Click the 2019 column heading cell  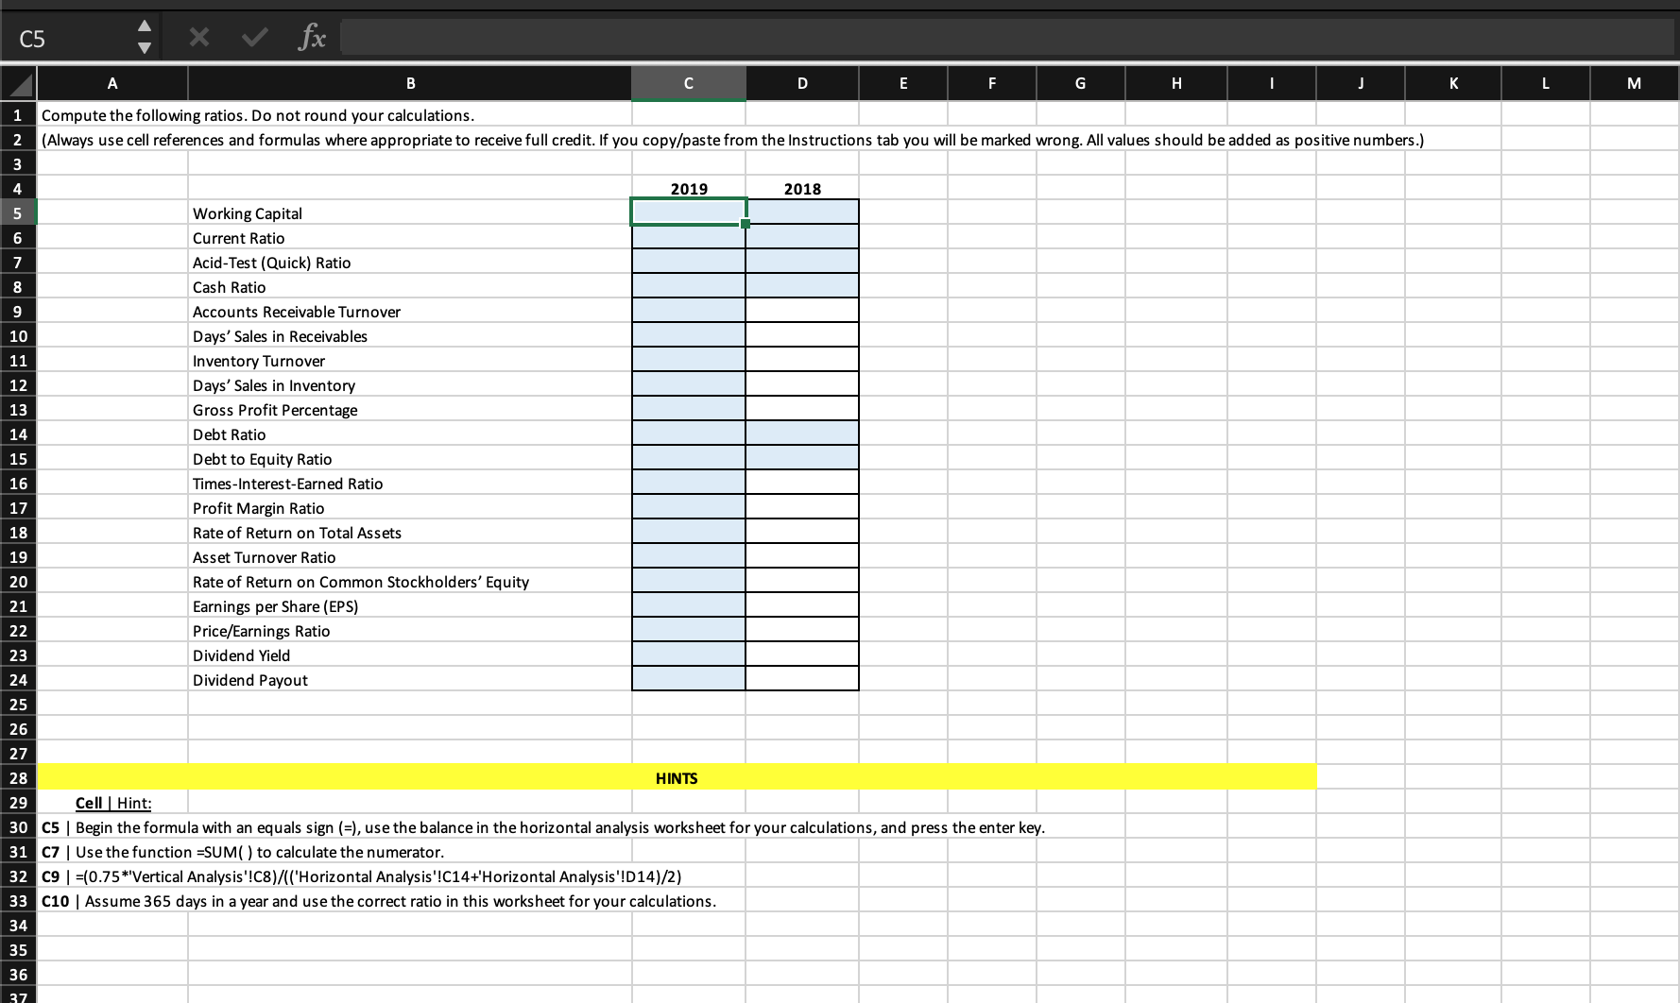689,189
